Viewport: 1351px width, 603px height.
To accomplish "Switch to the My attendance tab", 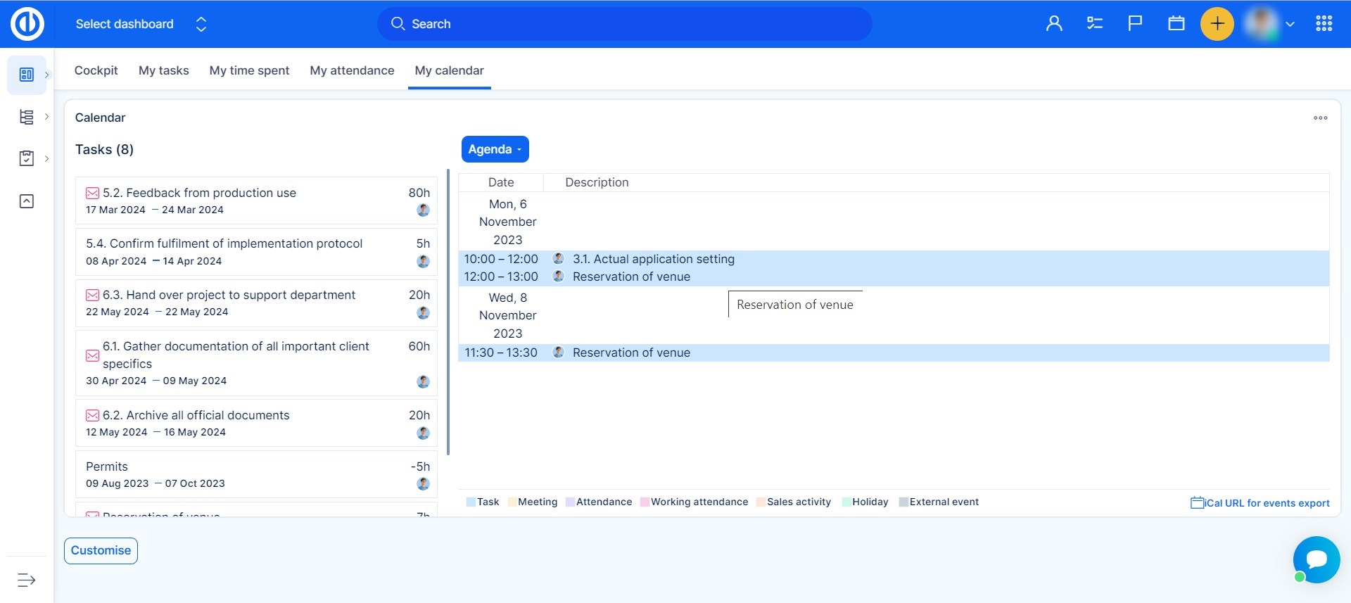I will pyautogui.click(x=352, y=70).
